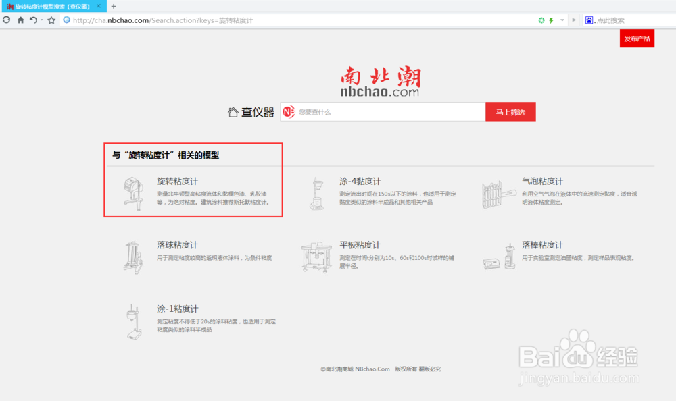
Task: Click the 查仪器 heading text
Action: coord(258,112)
